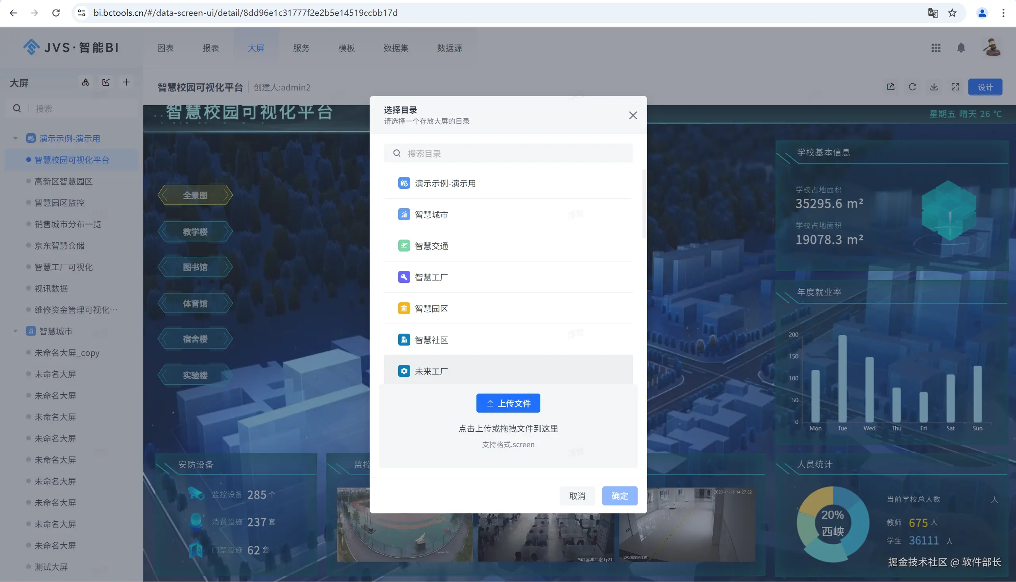The image size is (1016, 582).
Task: Click the 取消 button
Action: (x=577, y=496)
